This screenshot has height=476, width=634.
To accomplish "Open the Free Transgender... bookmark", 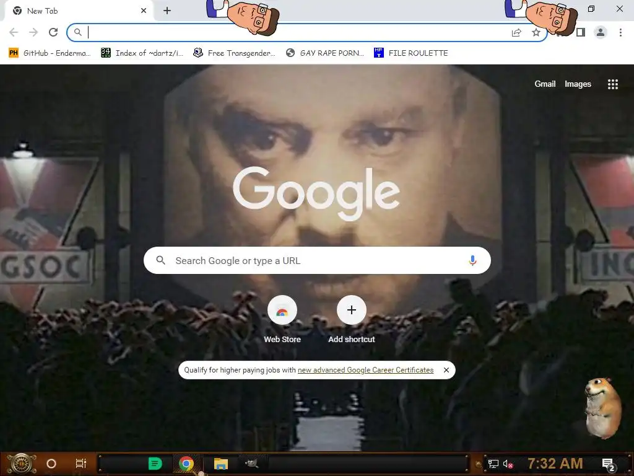I will click(235, 53).
